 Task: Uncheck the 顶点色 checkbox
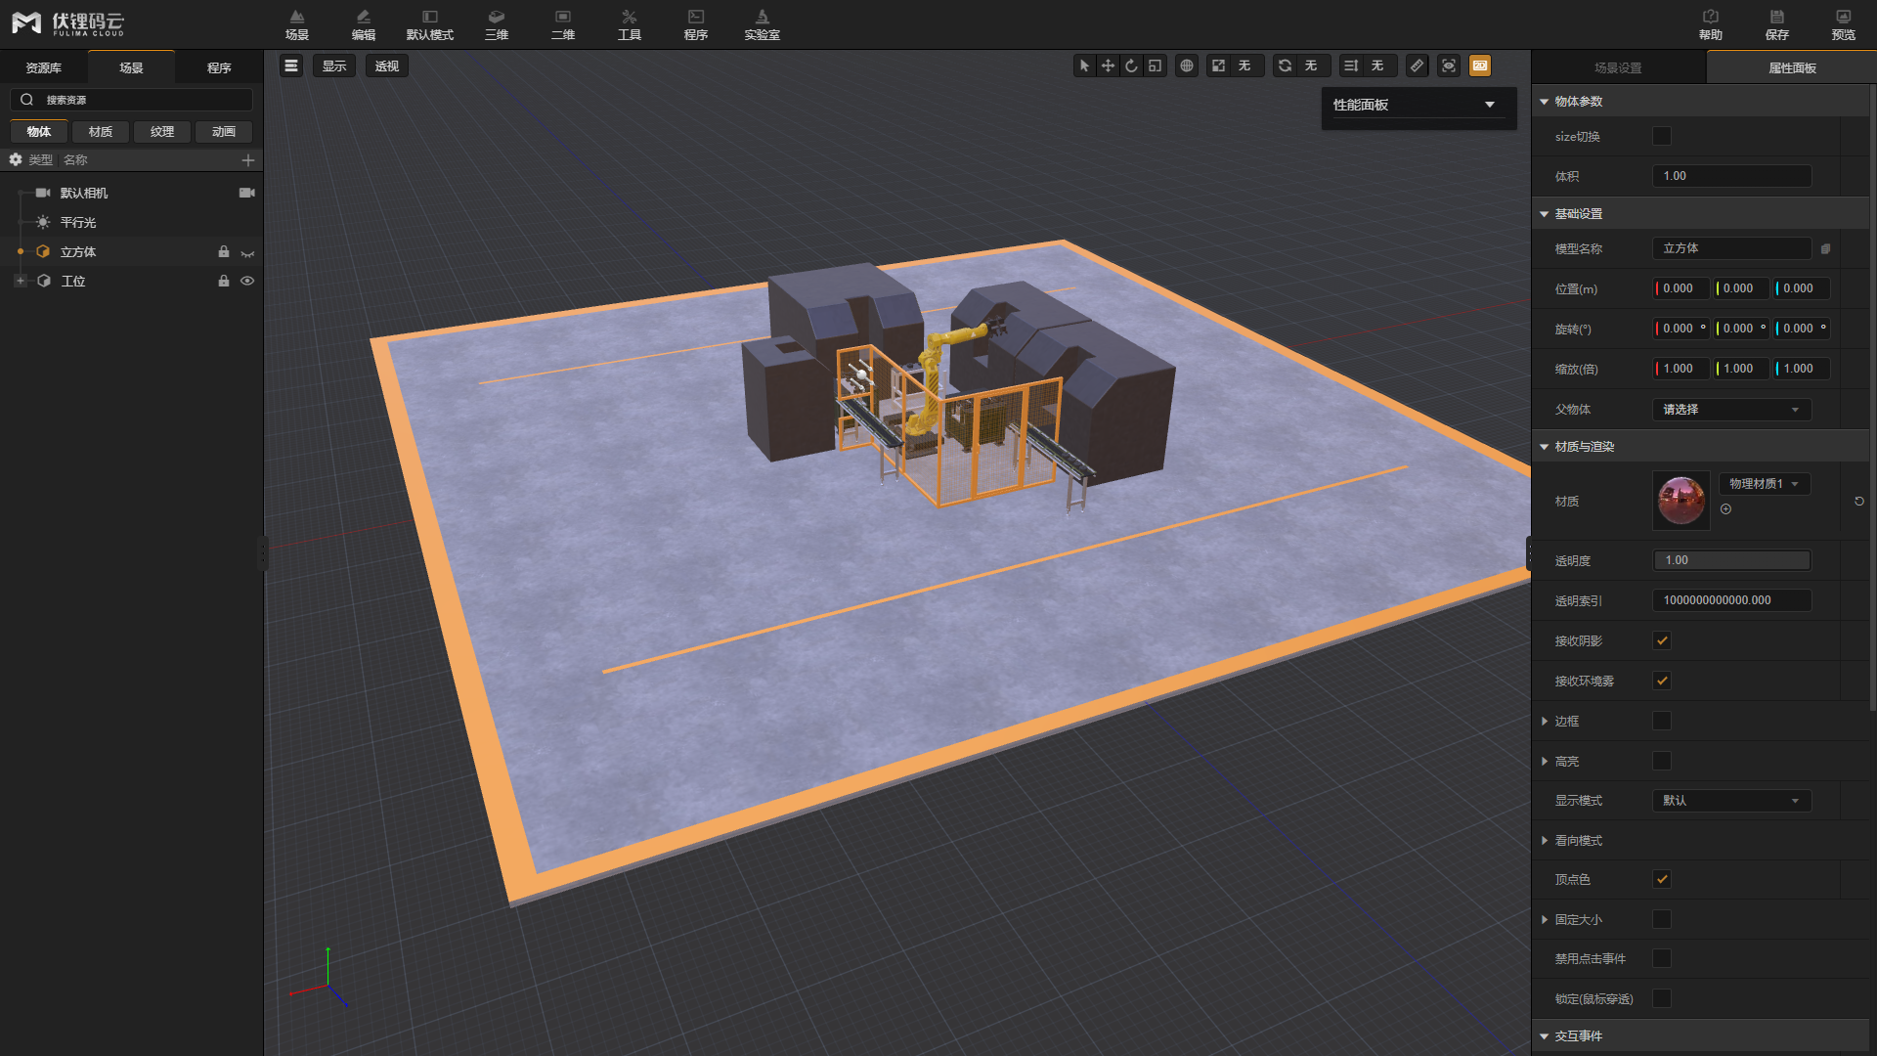click(x=1662, y=879)
